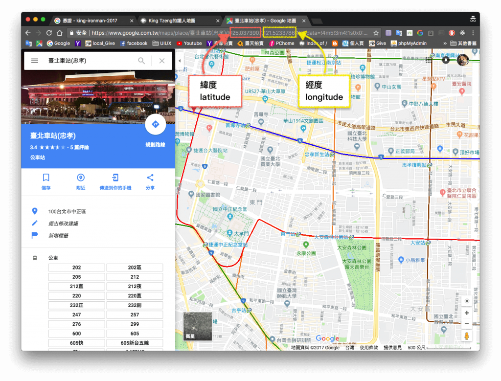Viewport: 501px width, 381px height.
Task: Click the 大安森林公園 park label on map
Action: pyautogui.click(x=351, y=248)
